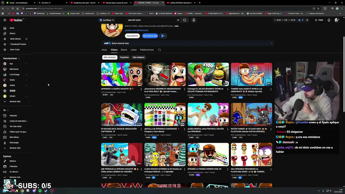Viewport: 345px width, 194px height.
Task: Open Ver más tarde in sidebar
Action: pyautogui.click(x=16, y=126)
